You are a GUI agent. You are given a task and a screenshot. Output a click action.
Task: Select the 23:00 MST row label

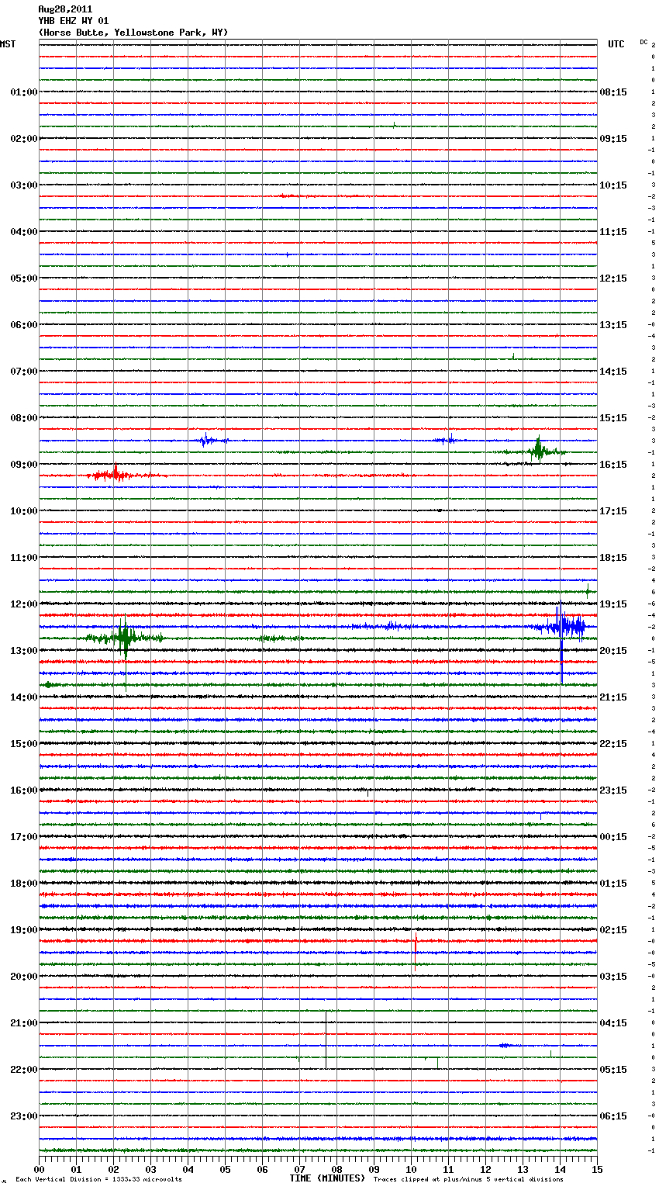click(23, 1116)
